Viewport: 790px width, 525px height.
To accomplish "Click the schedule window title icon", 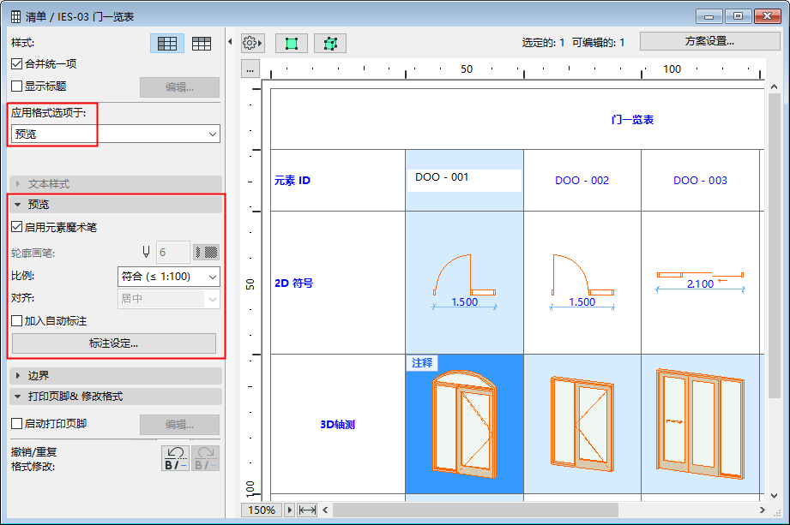I will (16, 16).
